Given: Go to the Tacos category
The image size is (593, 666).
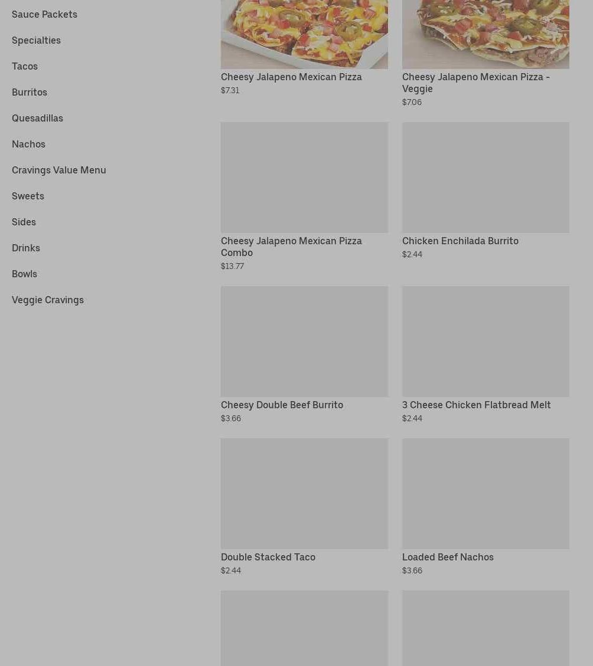Looking at the screenshot, I should pos(25,66).
